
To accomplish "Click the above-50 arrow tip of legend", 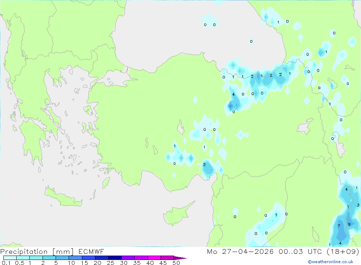I will [x=180, y=258].
